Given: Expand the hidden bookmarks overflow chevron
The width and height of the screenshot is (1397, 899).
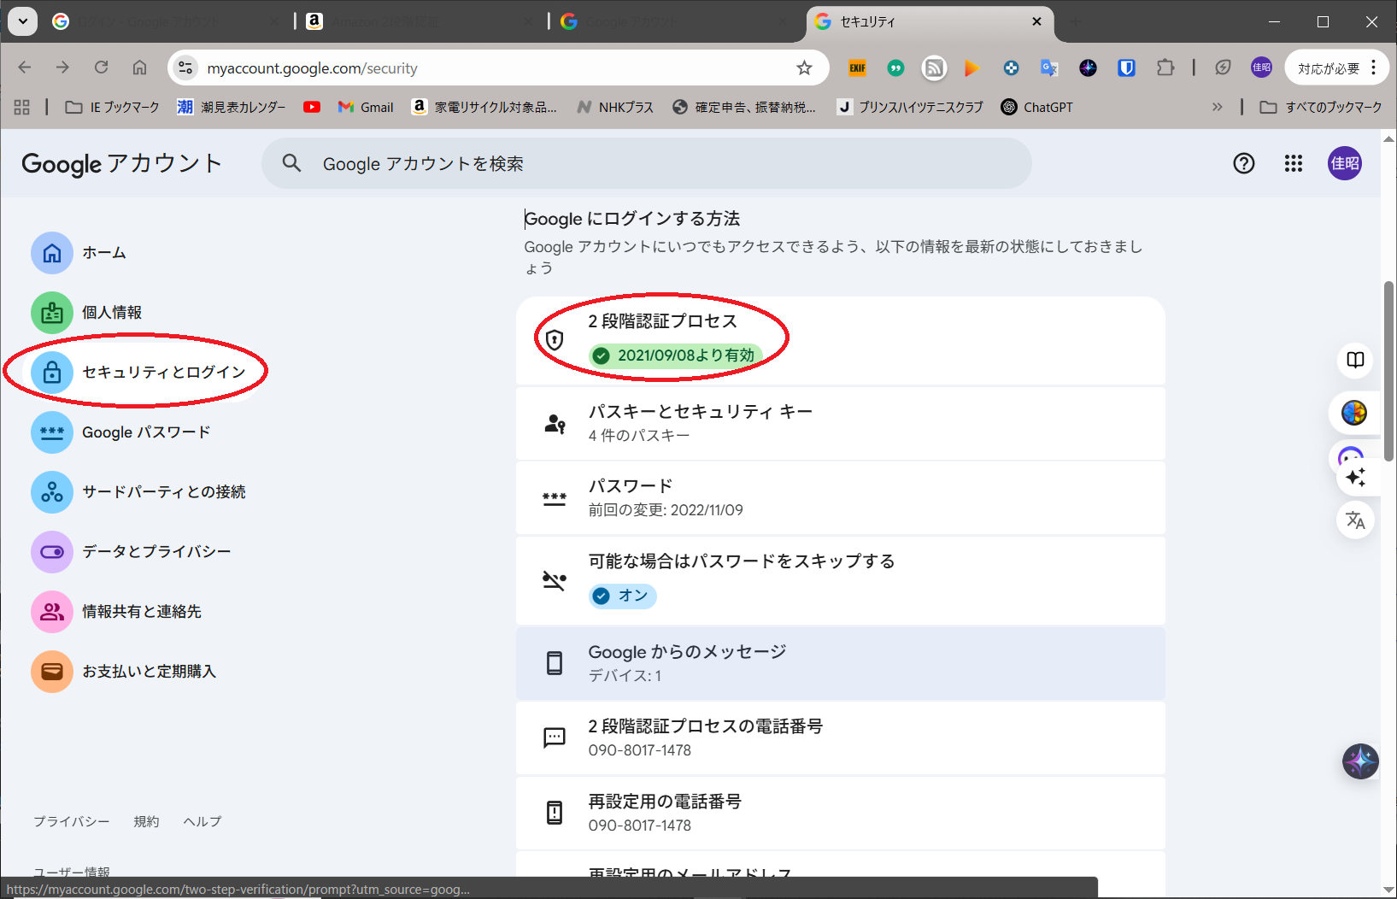Looking at the screenshot, I should [x=1217, y=107].
